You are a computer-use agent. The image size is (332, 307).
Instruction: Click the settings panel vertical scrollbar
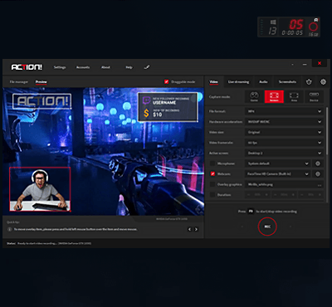point(328,130)
